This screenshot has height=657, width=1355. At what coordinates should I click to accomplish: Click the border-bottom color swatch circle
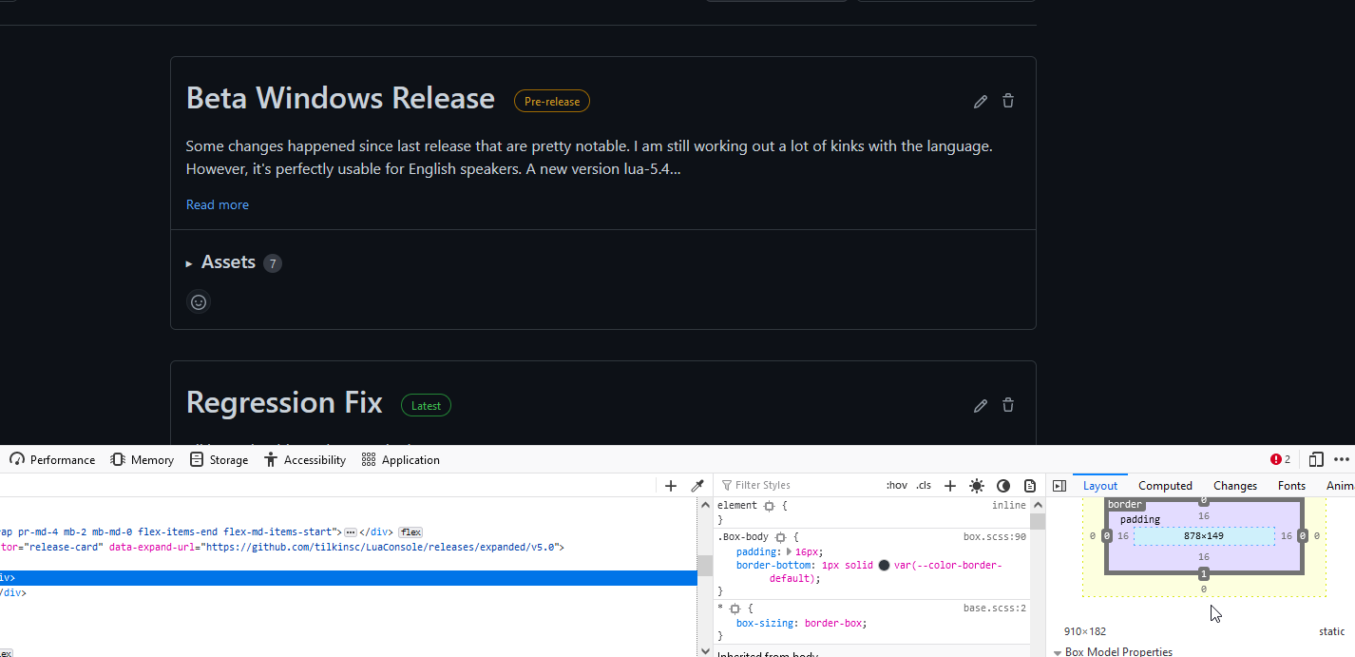click(x=884, y=566)
